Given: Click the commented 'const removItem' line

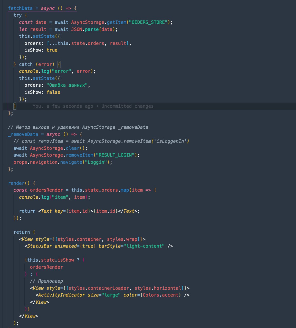Looking at the screenshot, I should pos(101,141).
